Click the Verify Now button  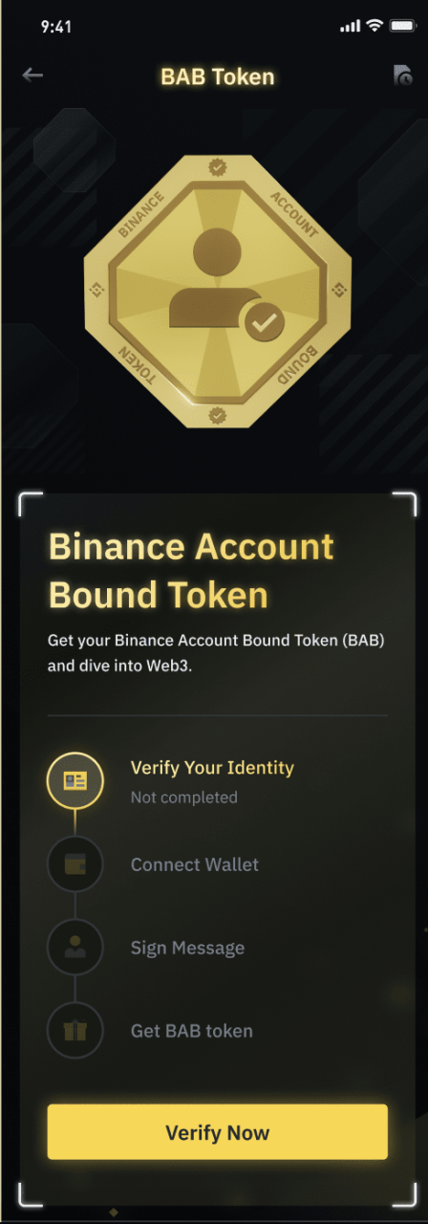tap(218, 1132)
